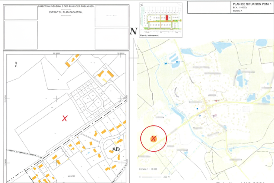Click the 'Plan du lotissement' caption
This screenshot has height=183, width=274.
pyautogui.click(x=149, y=35)
